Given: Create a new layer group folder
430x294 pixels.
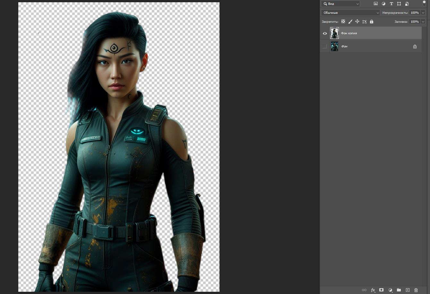Looking at the screenshot, I should (x=399, y=290).
